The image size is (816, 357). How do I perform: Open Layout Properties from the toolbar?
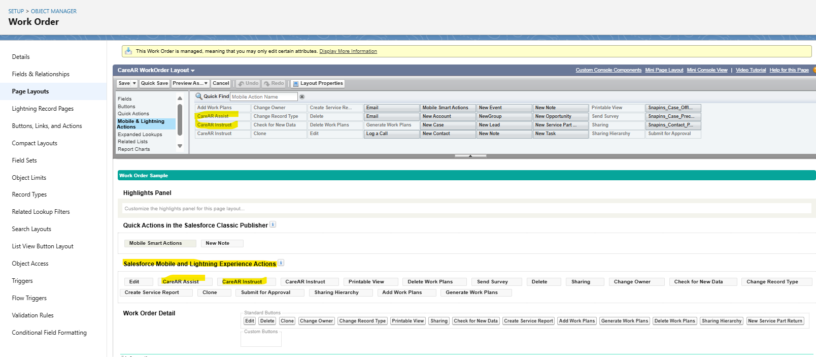[x=318, y=83]
